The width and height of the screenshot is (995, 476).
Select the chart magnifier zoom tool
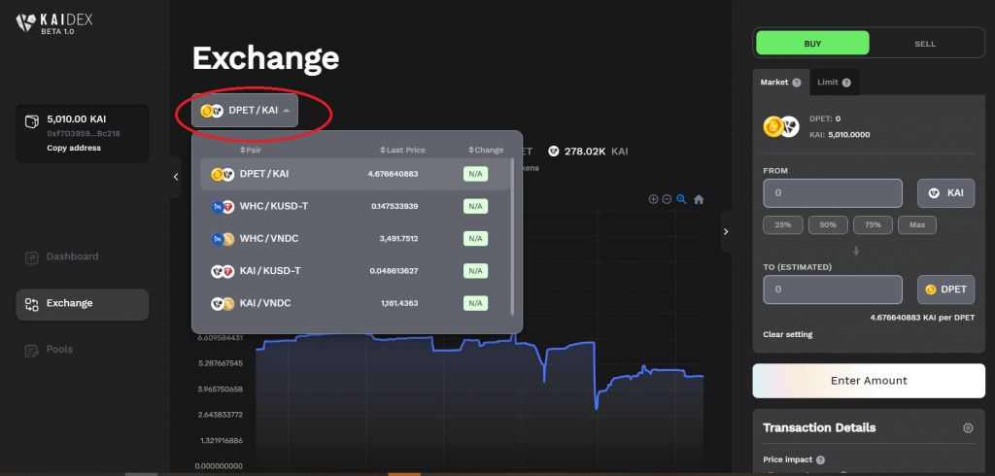pyautogui.click(x=681, y=199)
